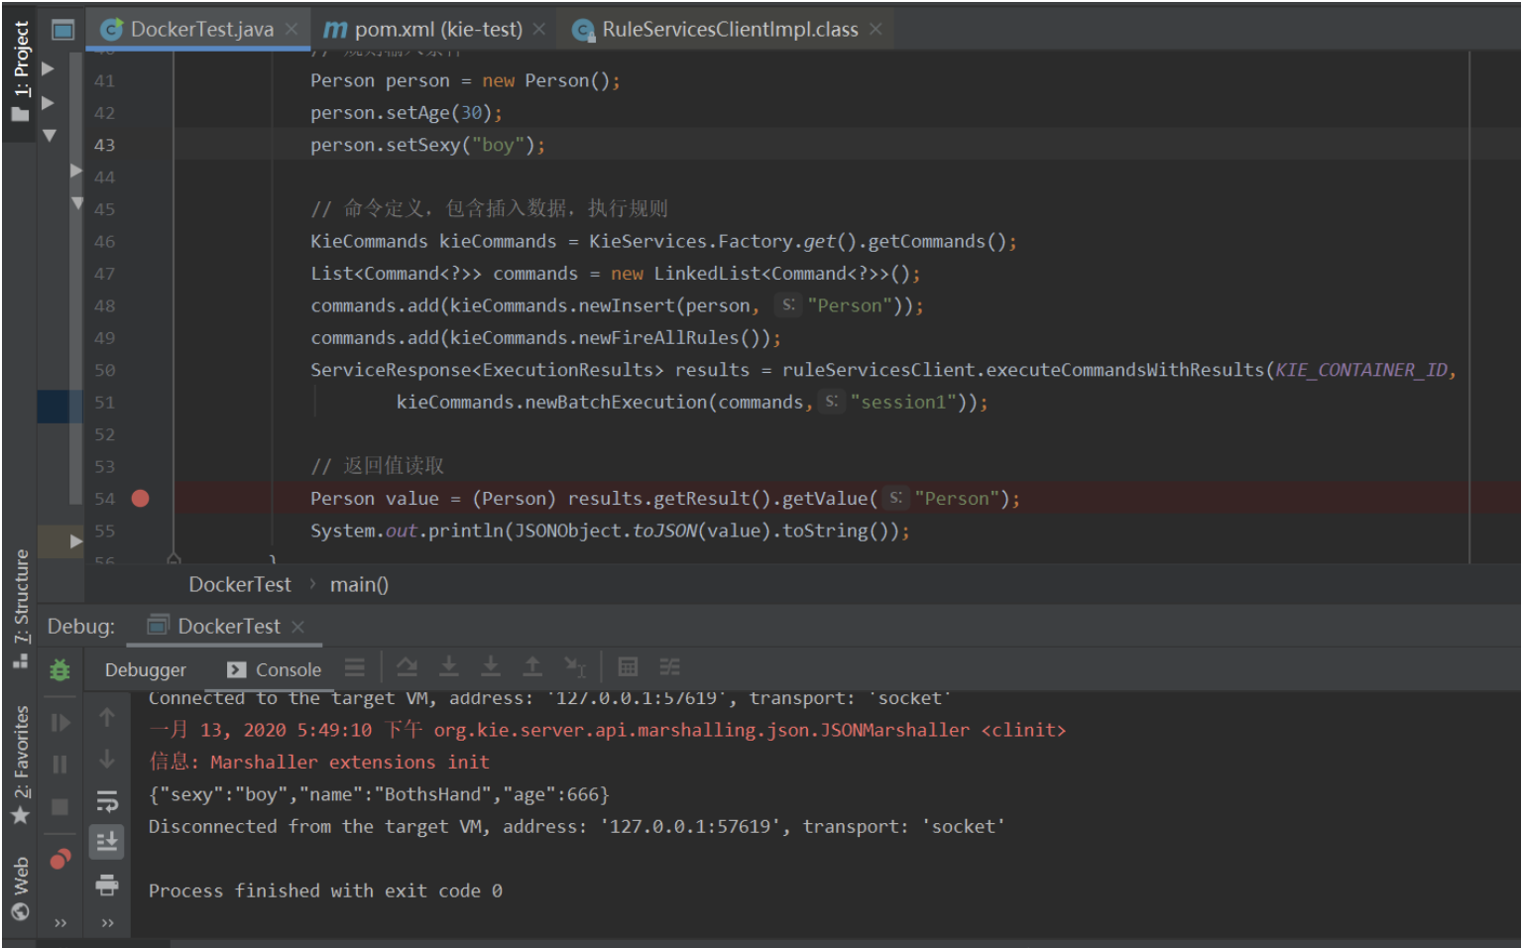Open the 1: Project tool window
This screenshot has height=948, width=1521.
click(x=20, y=71)
